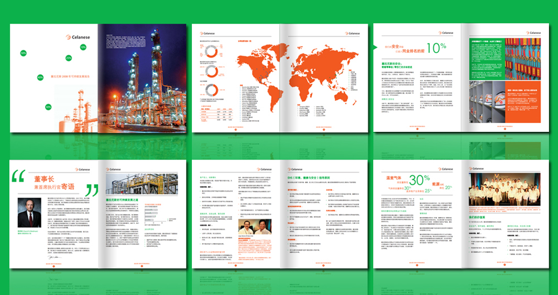558x295 pixels.
Task: Select the green 30% circle on the cover
Action: click(x=48, y=107)
